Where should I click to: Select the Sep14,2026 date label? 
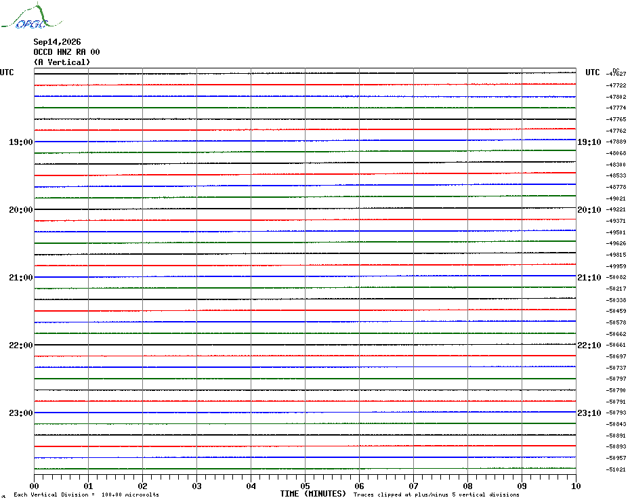coord(57,42)
